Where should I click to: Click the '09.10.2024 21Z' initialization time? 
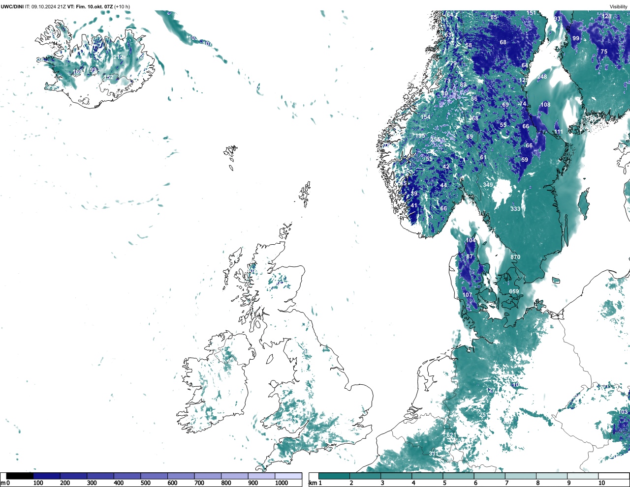point(49,7)
